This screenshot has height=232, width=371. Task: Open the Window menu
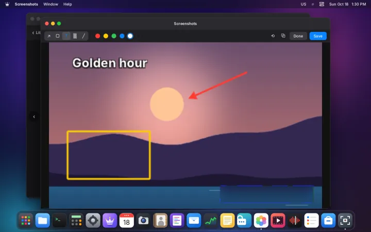click(x=50, y=4)
